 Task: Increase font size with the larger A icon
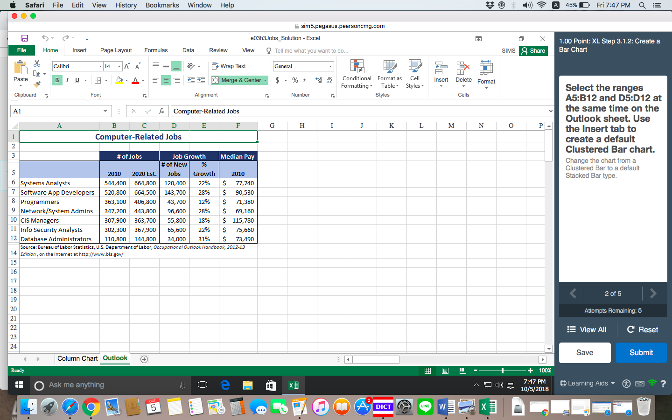127,66
